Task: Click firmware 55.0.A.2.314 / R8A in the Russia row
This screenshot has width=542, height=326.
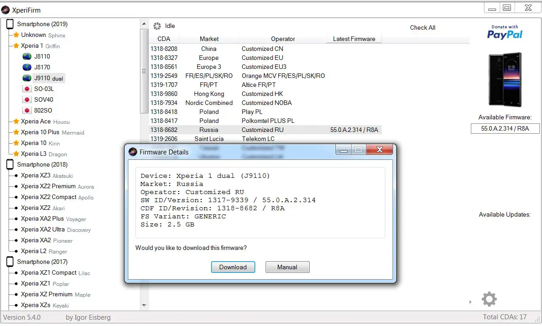Action: click(x=354, y=130)
